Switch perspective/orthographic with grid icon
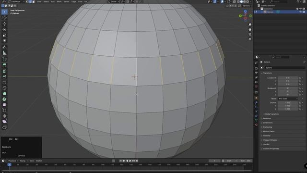The width and height of the screenshot is (307, 173). pyautogui.click(x=250, y=39)
